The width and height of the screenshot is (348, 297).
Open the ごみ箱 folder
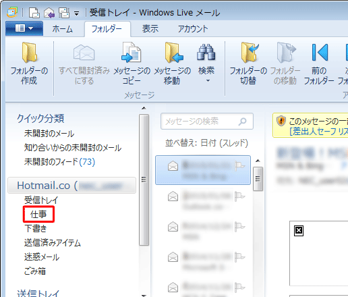(35, 271)
